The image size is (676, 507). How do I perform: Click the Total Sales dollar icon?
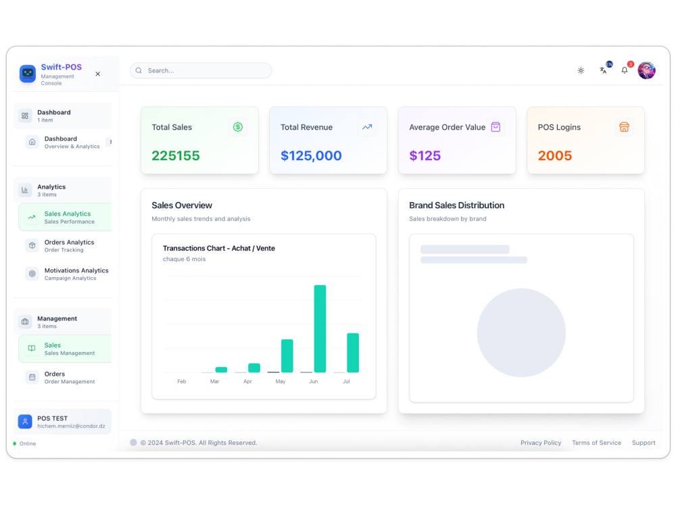click(x=238, y=127)
